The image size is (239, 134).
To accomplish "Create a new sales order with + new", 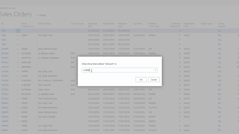I will 41,15.
